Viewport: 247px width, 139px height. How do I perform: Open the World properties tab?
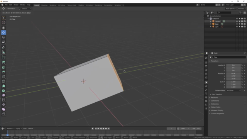(x=206, y=78)
